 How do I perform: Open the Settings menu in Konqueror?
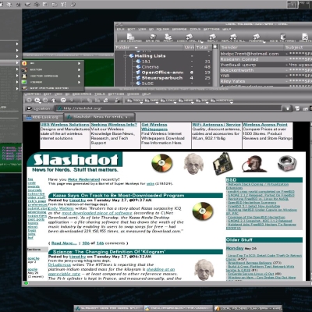coord(116,94)
